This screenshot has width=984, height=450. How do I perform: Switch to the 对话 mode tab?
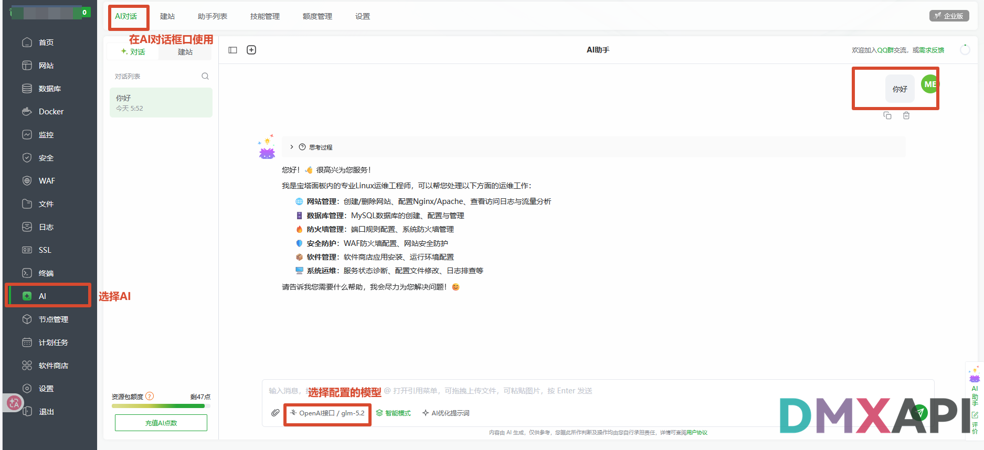[133, 51]
